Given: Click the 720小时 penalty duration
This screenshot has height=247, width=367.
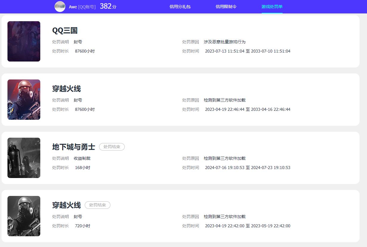Looking at the screenshot, I should (83, 226).
